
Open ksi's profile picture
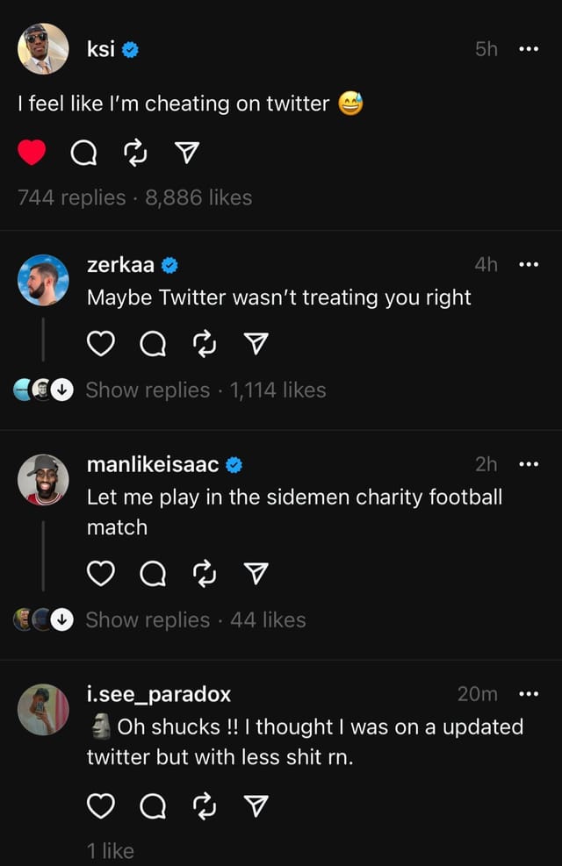(43, 50)
